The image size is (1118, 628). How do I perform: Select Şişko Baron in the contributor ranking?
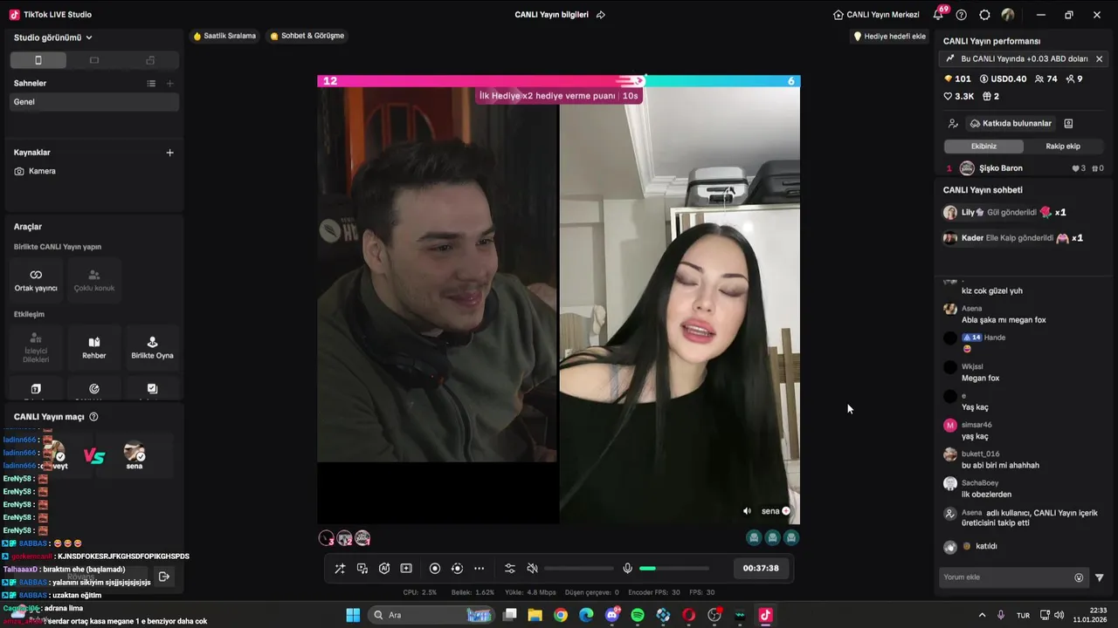pyautogui.click(x=1024, y=168)
